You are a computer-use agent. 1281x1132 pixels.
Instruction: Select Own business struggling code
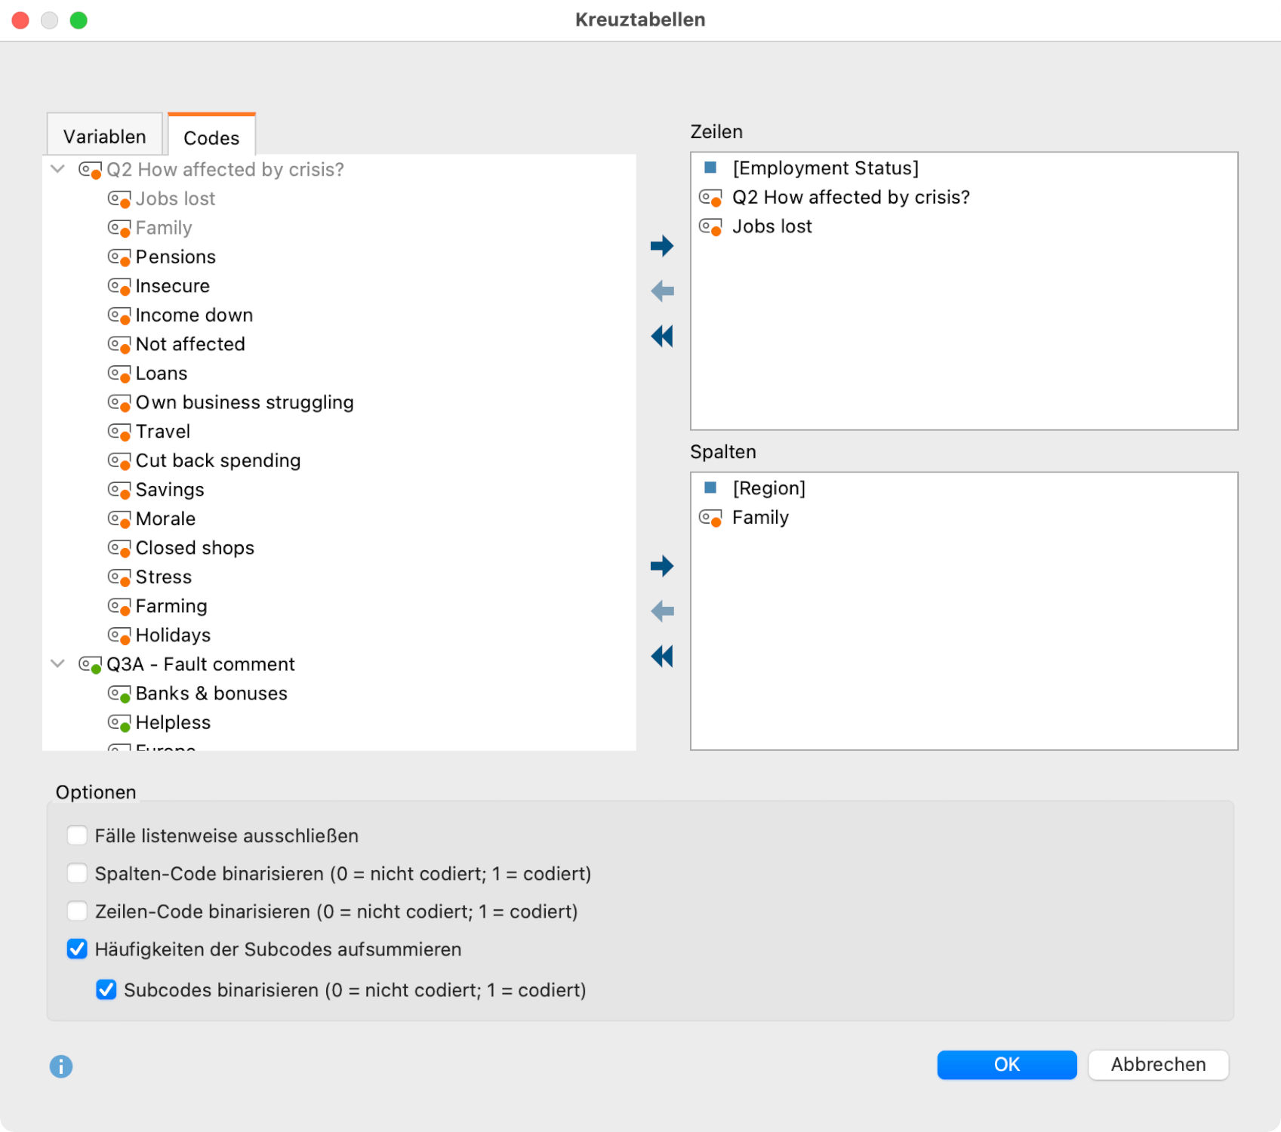pyautogui.click(x=244, y=402)
